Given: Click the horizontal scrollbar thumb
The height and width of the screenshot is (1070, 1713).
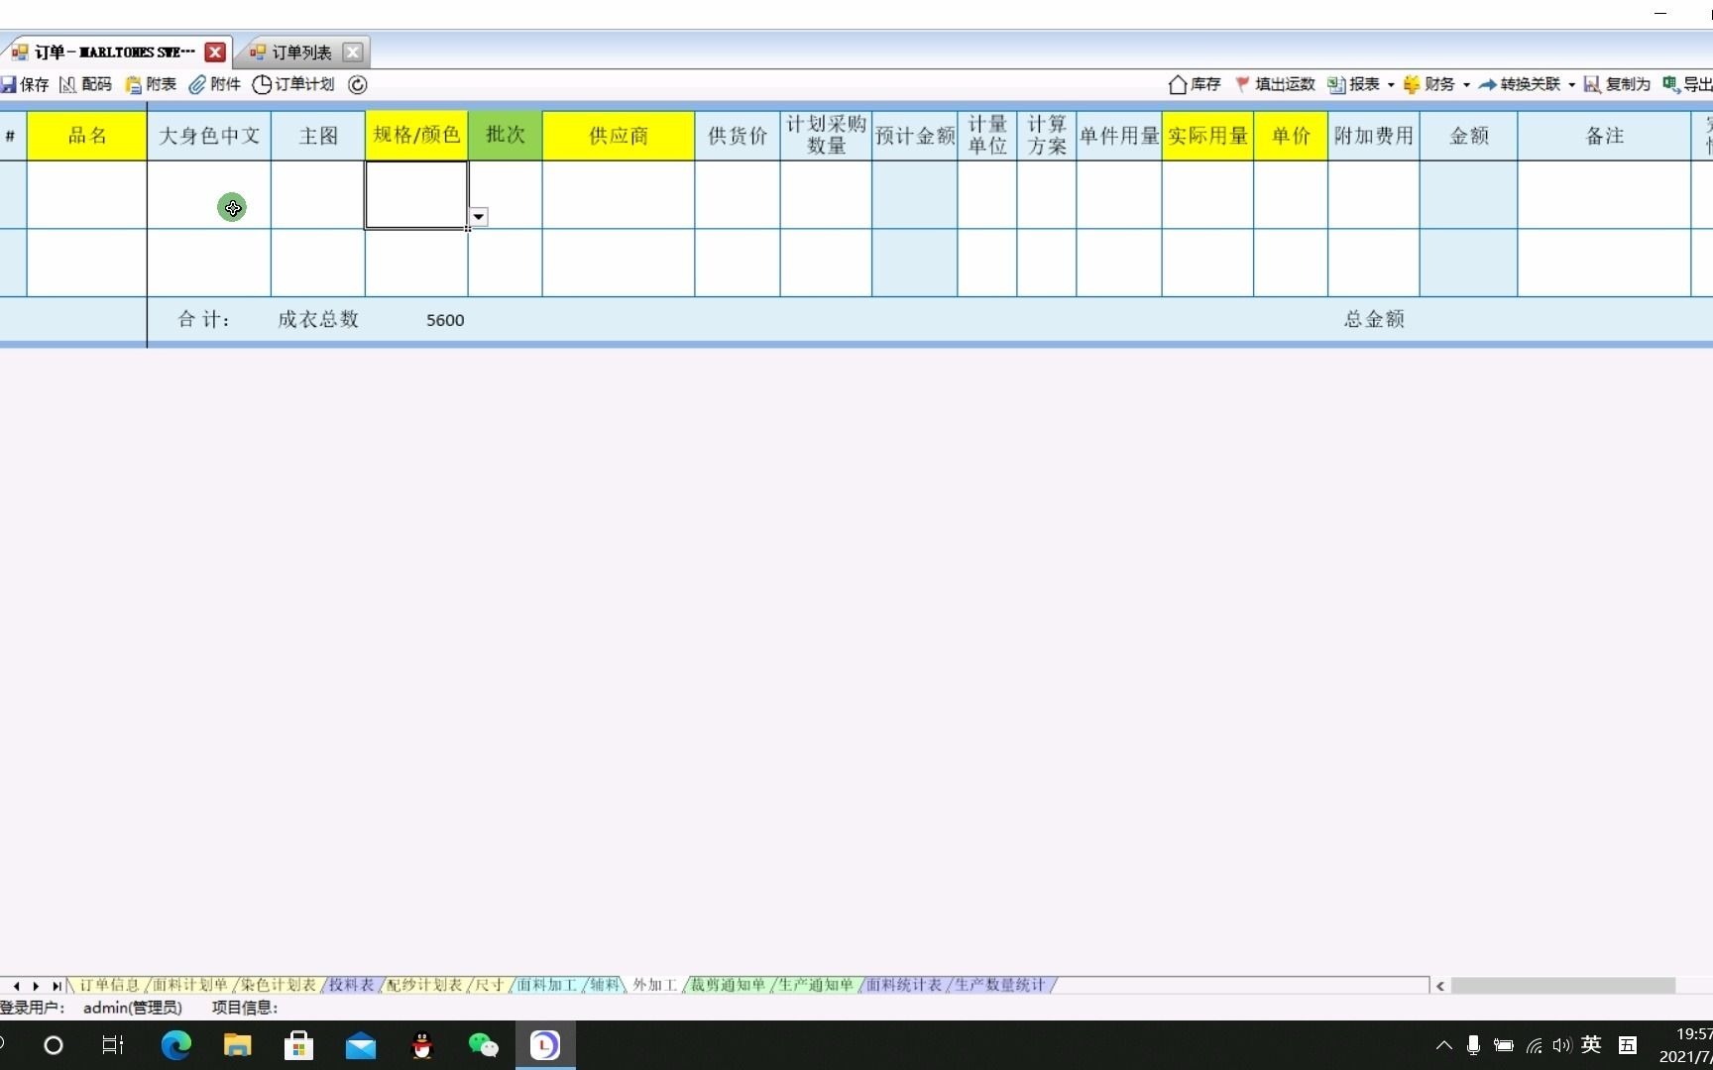Looking at the screenshot, I should [x=1563, y=986].
